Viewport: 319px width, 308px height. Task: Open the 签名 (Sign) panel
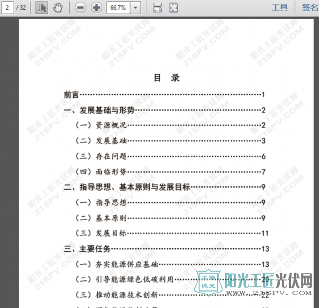[x=309, y=8]
